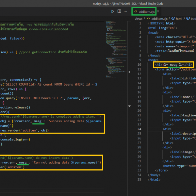Click the DOCTYPE html line
Image resolution: width=196 pixels, height=196 pixels.
[161, 24]
